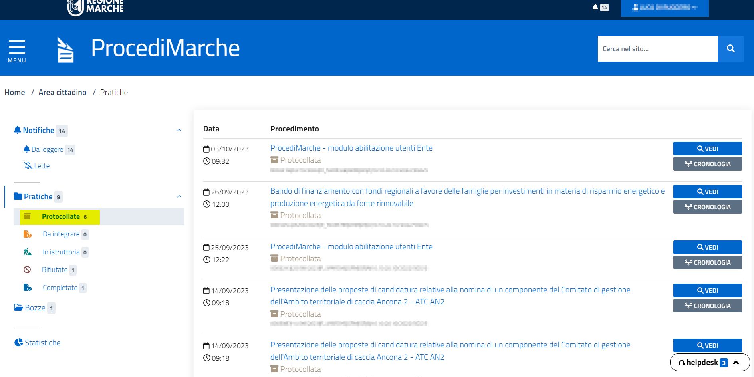Collapse the Notifiche section chevron

coord(179,130)
